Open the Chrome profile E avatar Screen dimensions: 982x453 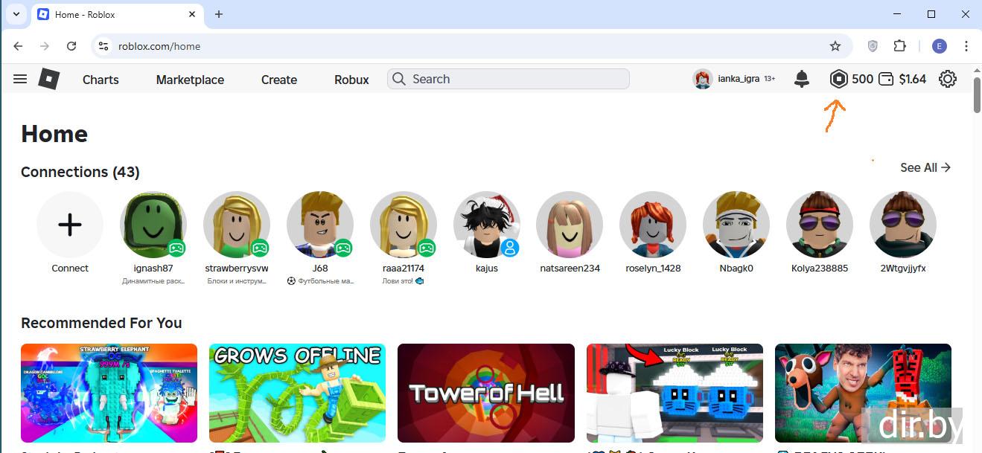[939, 46]
